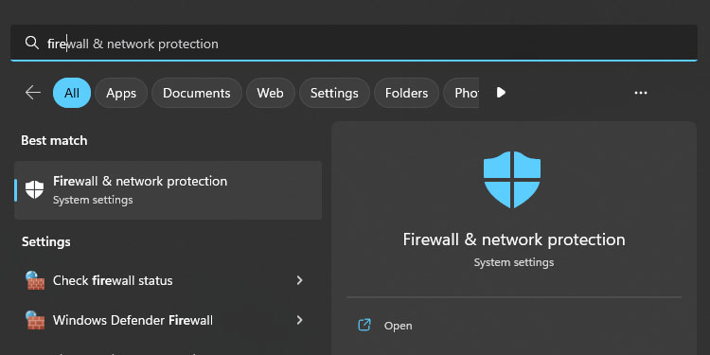The height and width of the screenshot is (355, 710).
Task: Switch to the Web filter
Action: point(271,93)
